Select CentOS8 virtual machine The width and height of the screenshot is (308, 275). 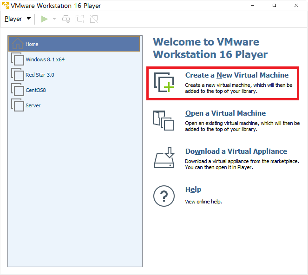click(x=74, y=90)
